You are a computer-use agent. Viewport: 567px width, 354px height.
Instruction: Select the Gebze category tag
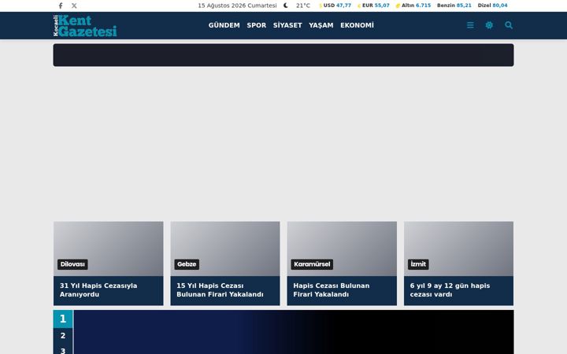(x=187, y=264)
